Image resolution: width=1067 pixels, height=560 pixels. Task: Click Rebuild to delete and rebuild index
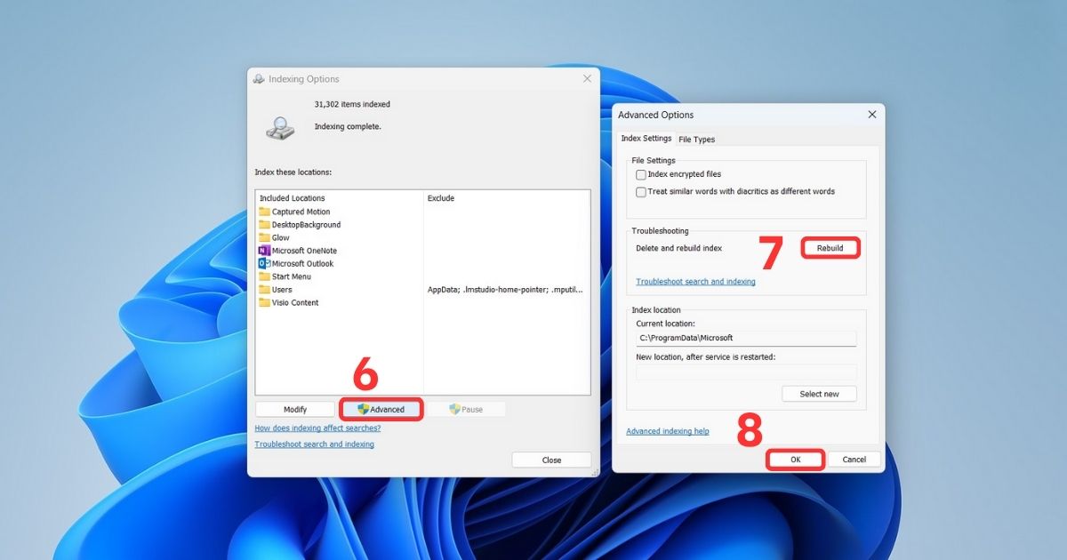pyautogui.click(x=830, y=248)
